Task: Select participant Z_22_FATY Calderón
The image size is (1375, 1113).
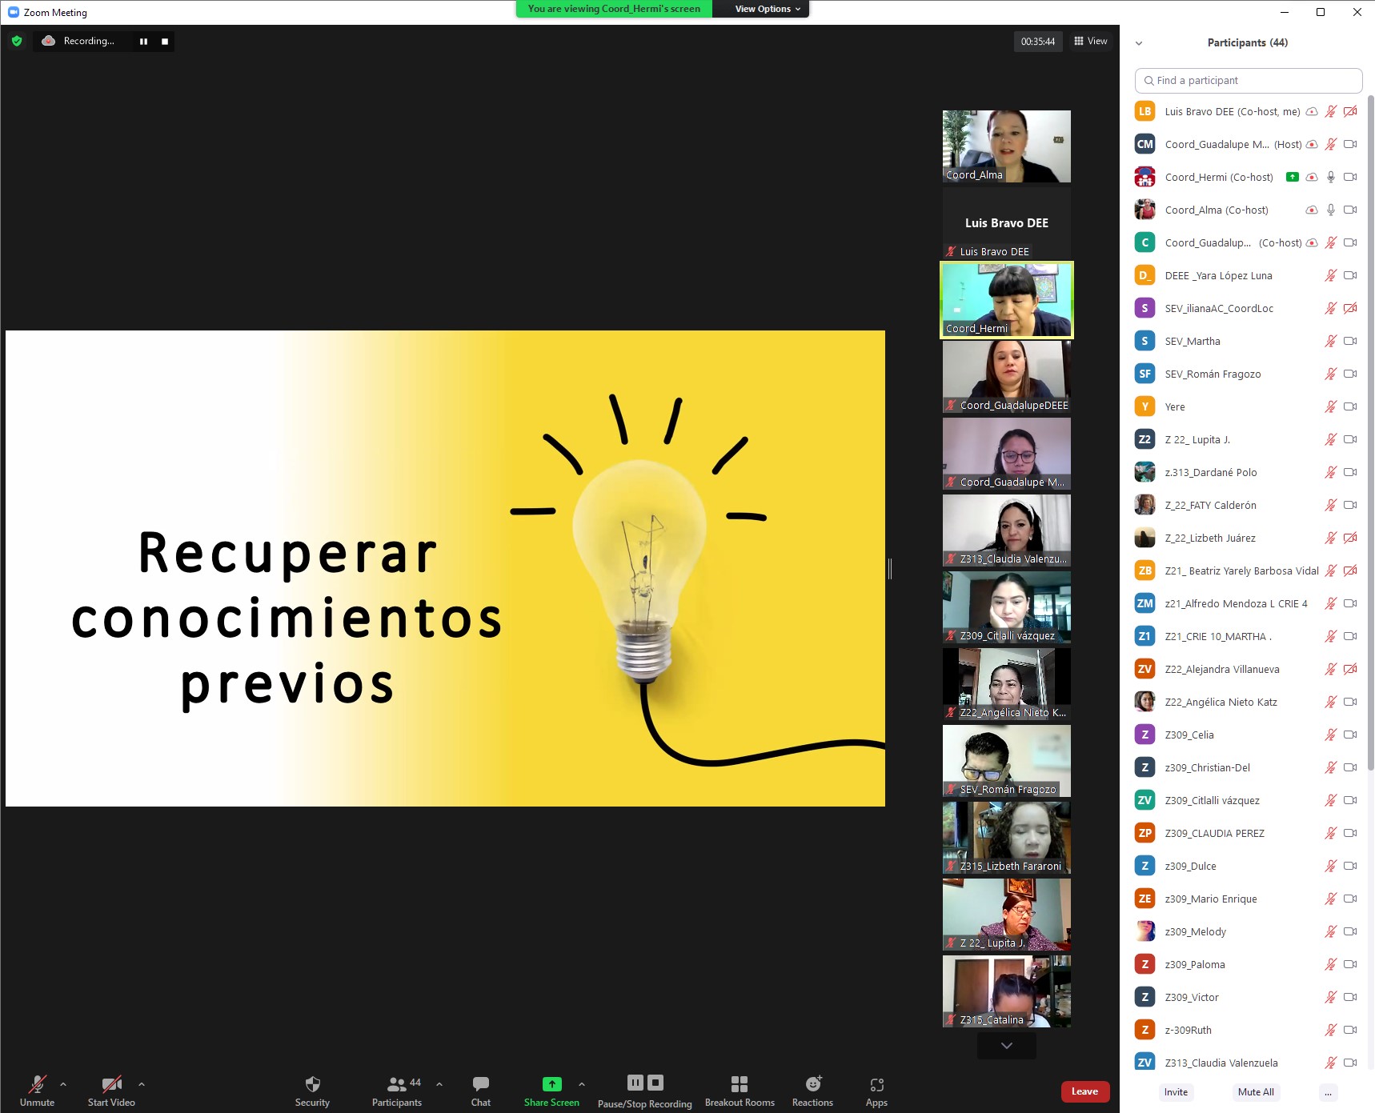Action: (x=1246, y=505)
